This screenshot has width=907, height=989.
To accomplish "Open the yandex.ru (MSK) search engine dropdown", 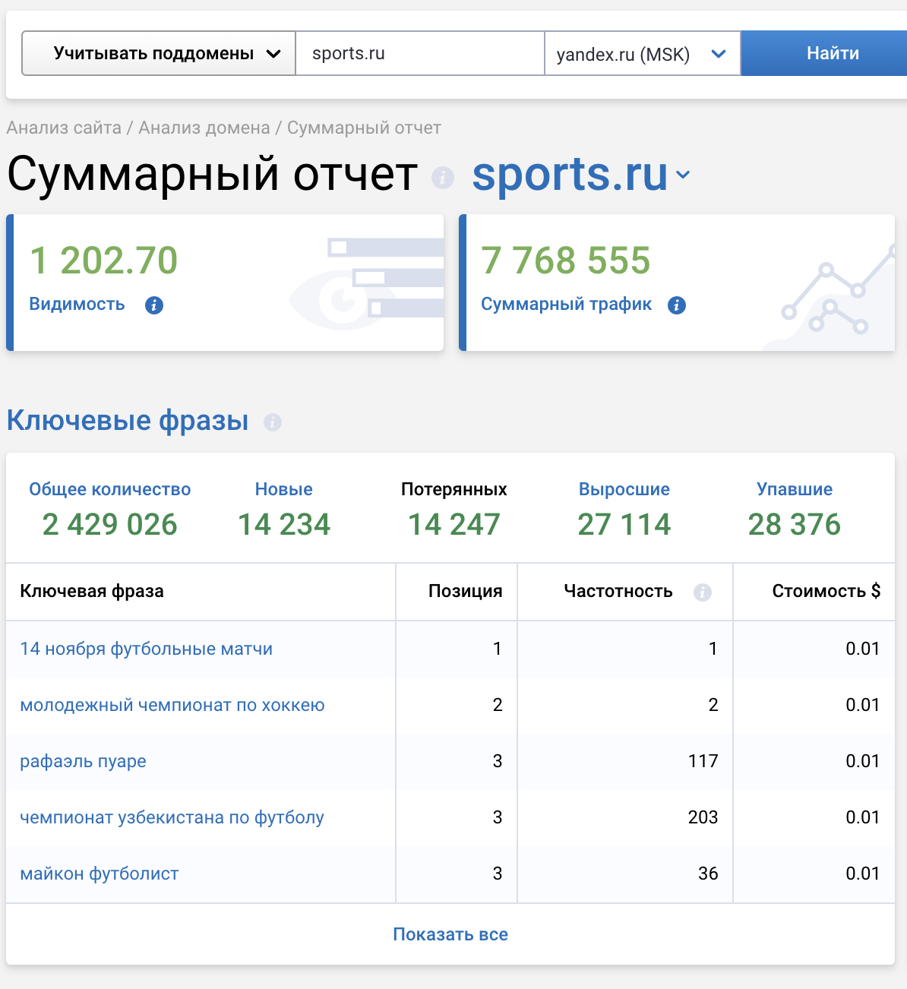I will click(643, 53).
